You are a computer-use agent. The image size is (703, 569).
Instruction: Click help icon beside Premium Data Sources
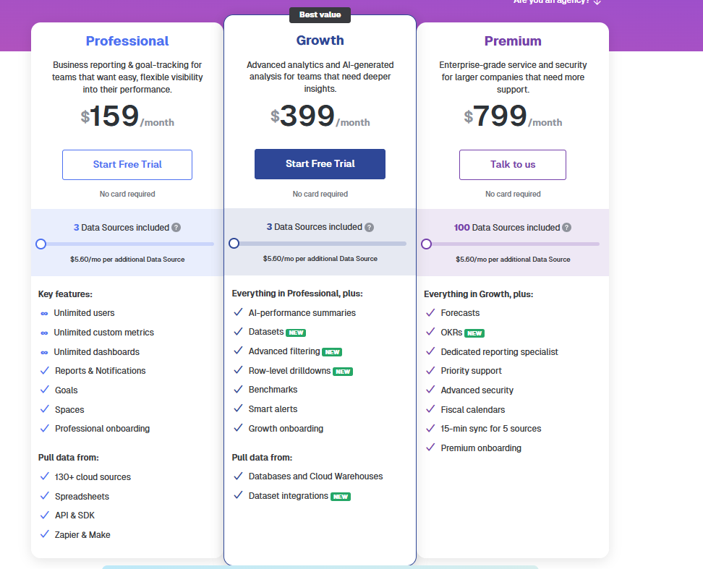pyautogui.click(x=566, y=228)
